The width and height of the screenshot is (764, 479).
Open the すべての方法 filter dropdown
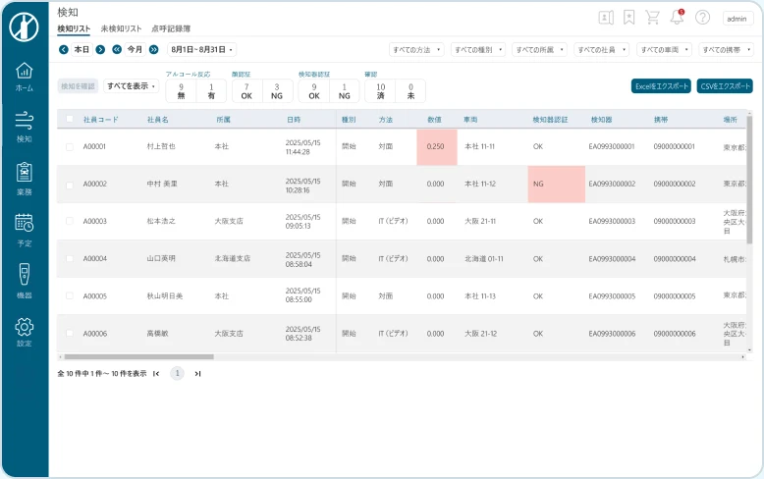tap(416, 50)
